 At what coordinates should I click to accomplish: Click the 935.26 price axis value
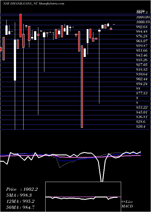pos(142,60)
